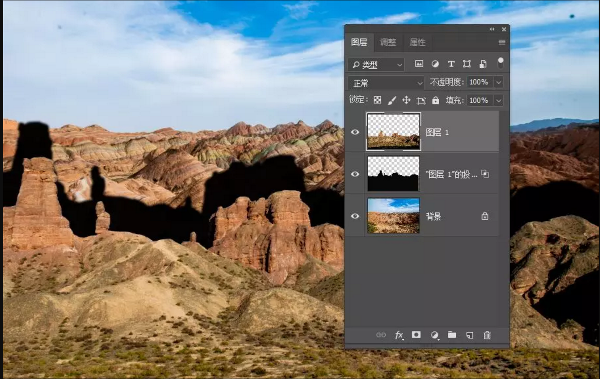This screenshot has height=379, width=600.
Task: Click the adjustment layer filter icon
Action: click(435, 64)
